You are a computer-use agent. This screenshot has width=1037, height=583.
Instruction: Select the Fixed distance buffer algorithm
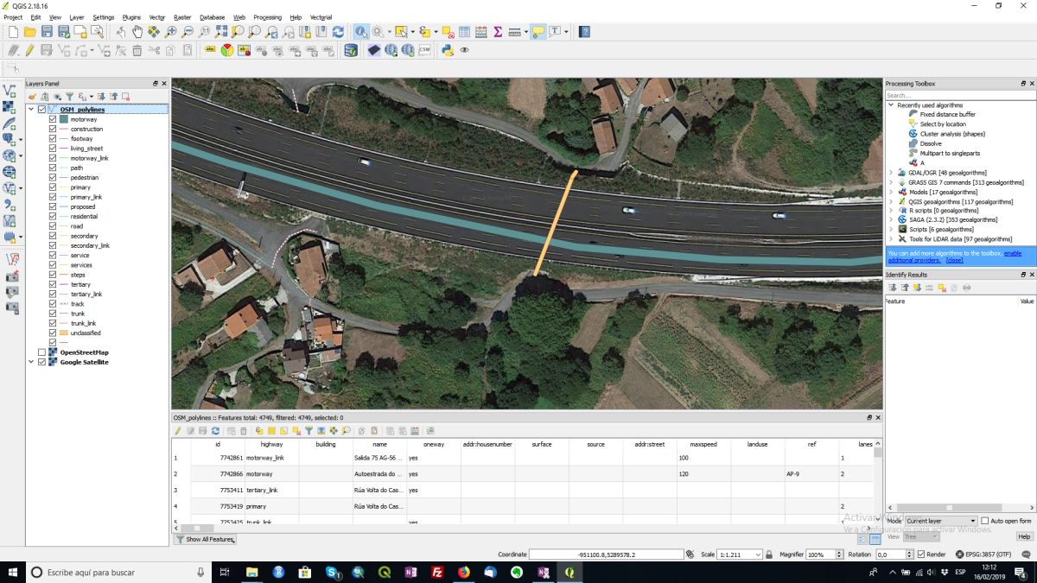click(x=947, y=114)
